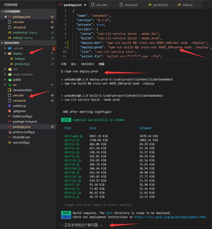Close package.json in open editors list
The image size is (212, 229).
[5, 17]
